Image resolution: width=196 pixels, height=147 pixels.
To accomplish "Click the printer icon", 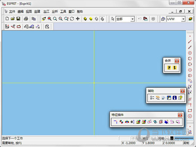I will click(26, 19).
